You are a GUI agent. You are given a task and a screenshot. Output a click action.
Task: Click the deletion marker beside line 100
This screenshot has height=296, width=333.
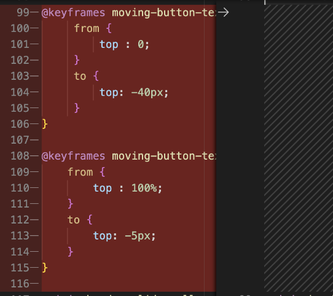pyautogui.click(x=34, y=28)
